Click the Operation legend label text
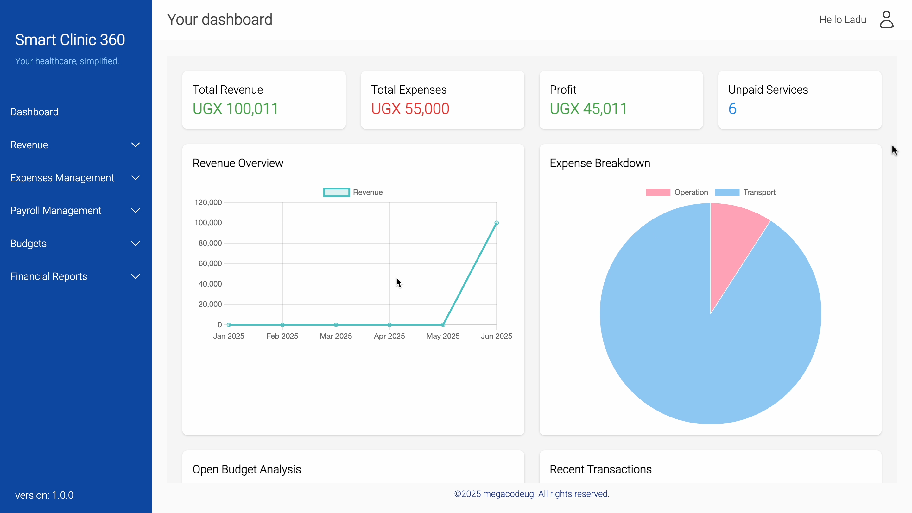 pyautogui.click(x=691, y=192)
